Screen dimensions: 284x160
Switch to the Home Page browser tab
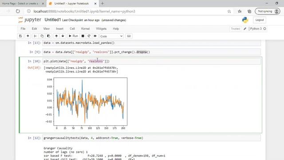[x=21, y=4]
